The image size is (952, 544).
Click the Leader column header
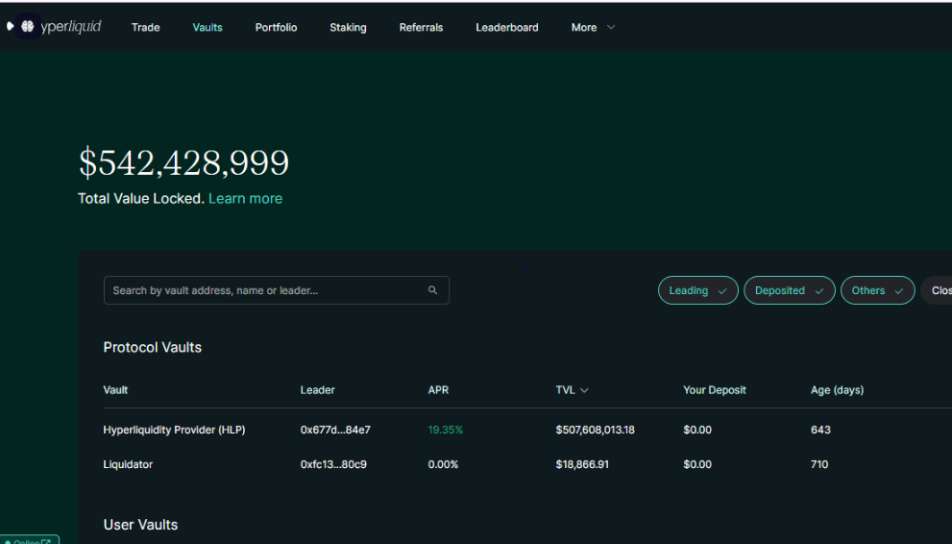pyautogui.click(x=318, y=390)
